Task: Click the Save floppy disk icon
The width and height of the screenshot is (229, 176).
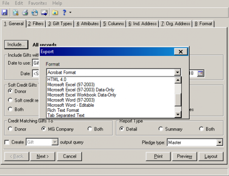Action: point(5,12)
